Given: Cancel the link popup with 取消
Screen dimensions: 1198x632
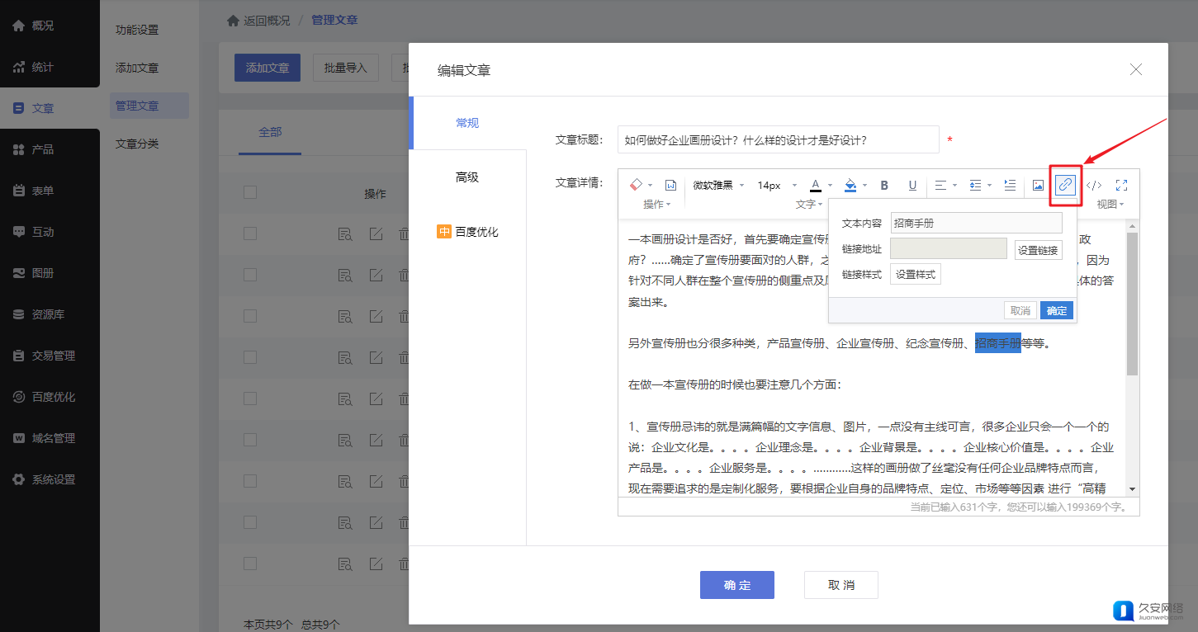Looking at the screenshot, I should pyautogui.click(x=1020, y=310).
